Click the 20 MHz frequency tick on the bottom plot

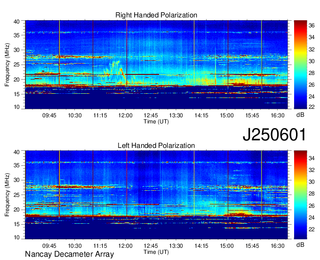17,210
